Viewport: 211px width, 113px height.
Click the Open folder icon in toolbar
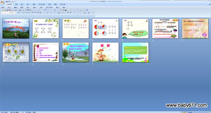[5, 10]
